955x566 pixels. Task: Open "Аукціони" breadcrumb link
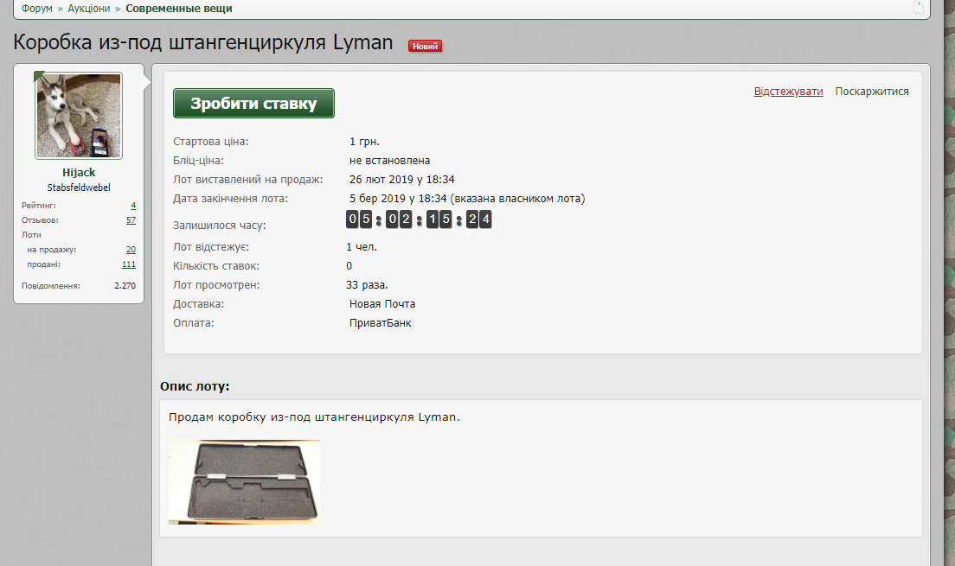click(88, 9)
